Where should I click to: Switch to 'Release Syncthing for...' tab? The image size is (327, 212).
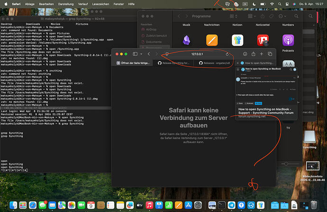click(x=173, y=63)
